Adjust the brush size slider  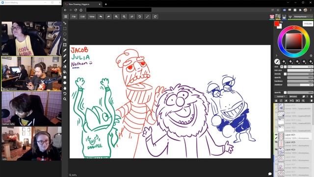click(300, 67)
